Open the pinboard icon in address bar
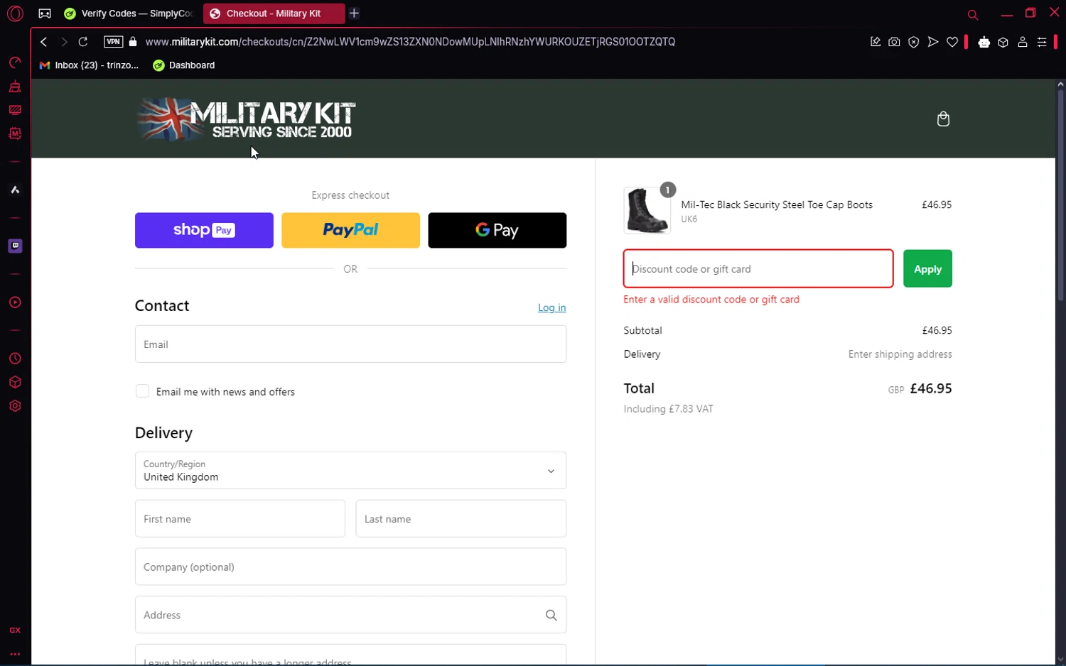 876,42
